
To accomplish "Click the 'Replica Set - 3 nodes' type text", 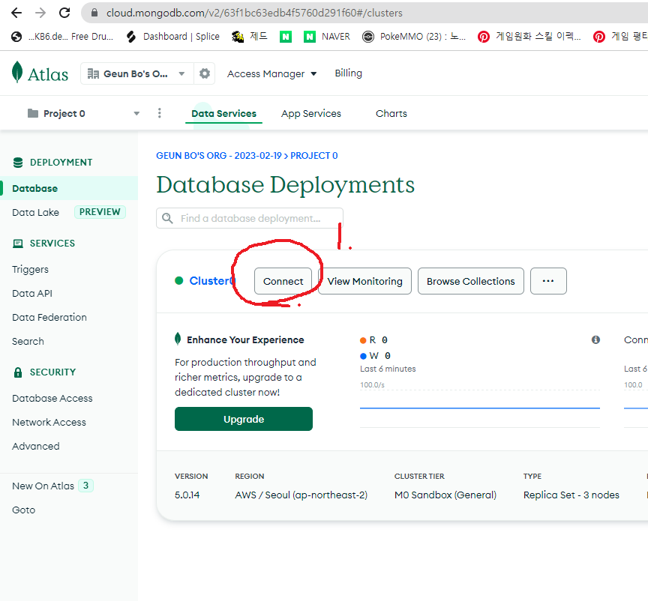I will coord(571,495).
